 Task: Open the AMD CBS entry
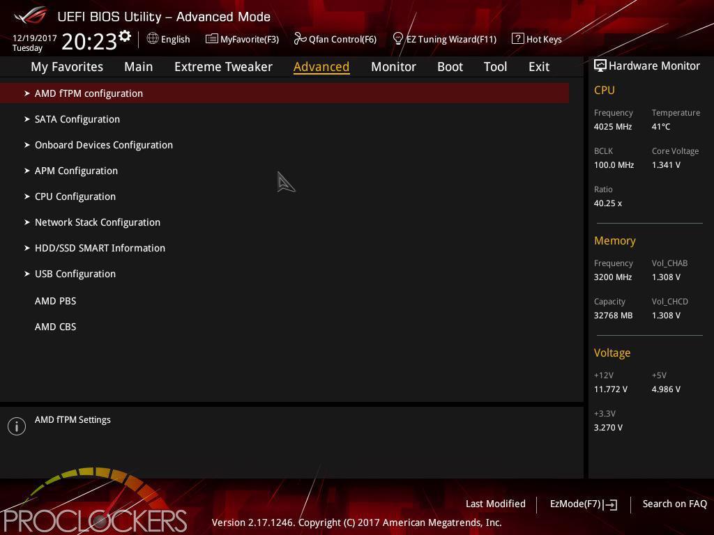coord(56,327)
